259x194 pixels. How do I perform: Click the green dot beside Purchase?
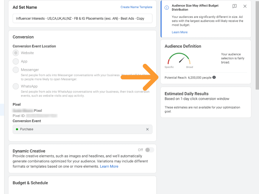pyautogui.click(x=17, y=129)
